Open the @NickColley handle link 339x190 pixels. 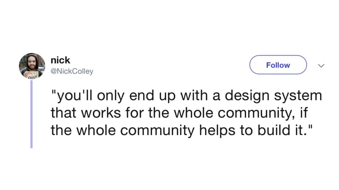[72, 71]
